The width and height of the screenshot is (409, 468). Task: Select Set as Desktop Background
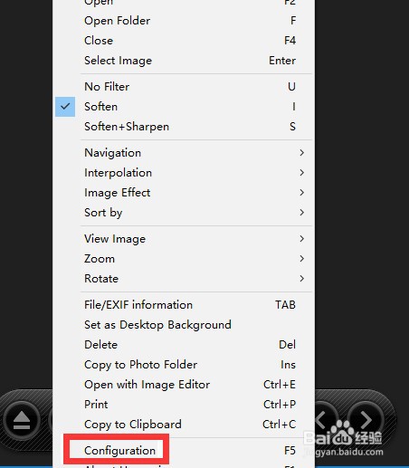(x=184, y=325)
